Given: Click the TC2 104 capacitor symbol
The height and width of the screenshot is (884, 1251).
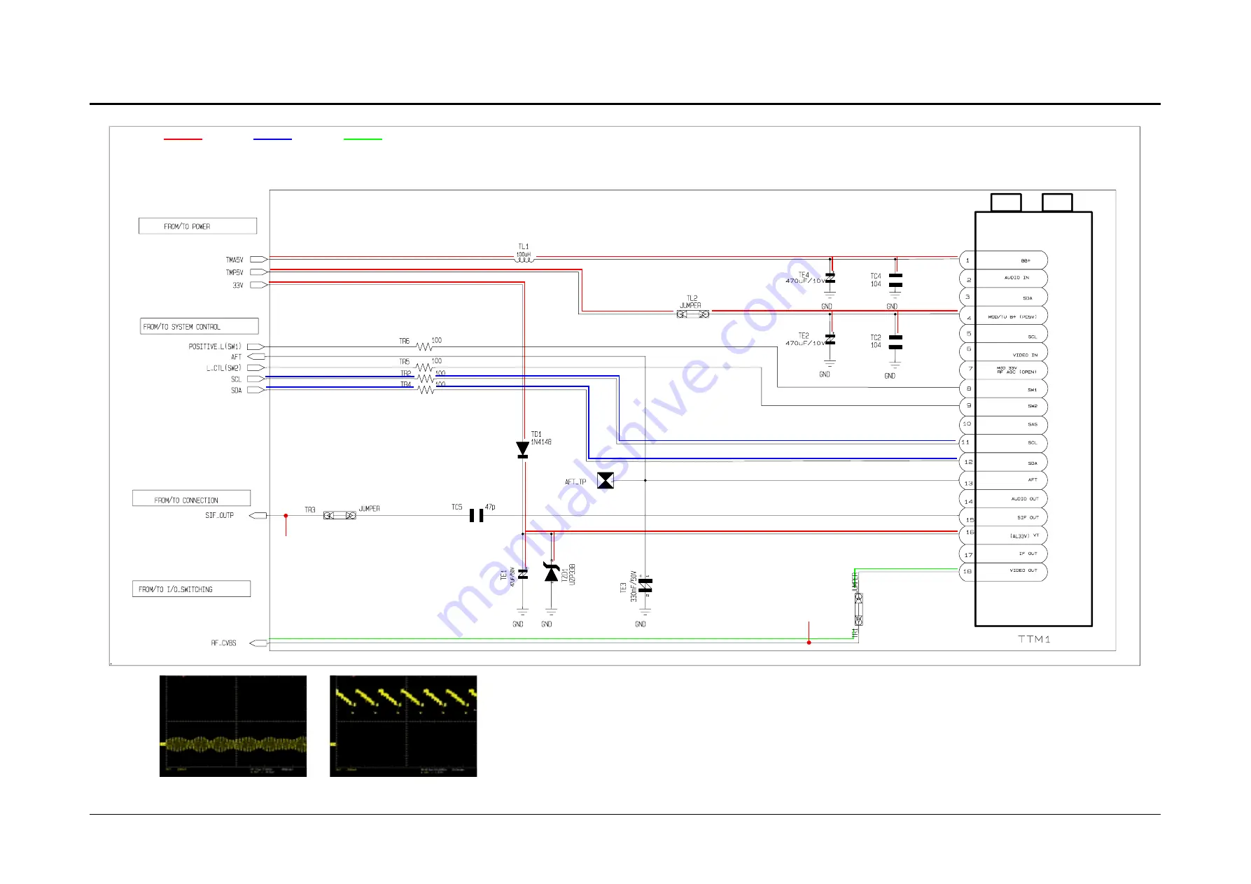Looking at the screenshot, I should pyautogui.click(x=895, y=342).
